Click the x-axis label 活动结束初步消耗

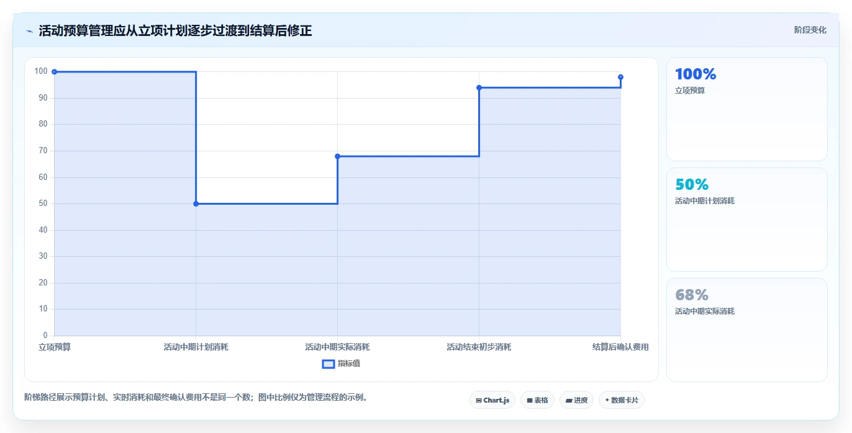pos(479,347)
